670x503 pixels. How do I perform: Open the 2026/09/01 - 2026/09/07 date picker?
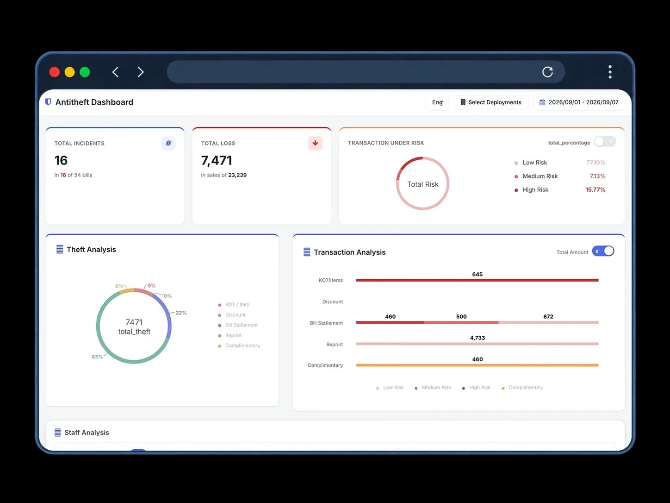(579, 102)
